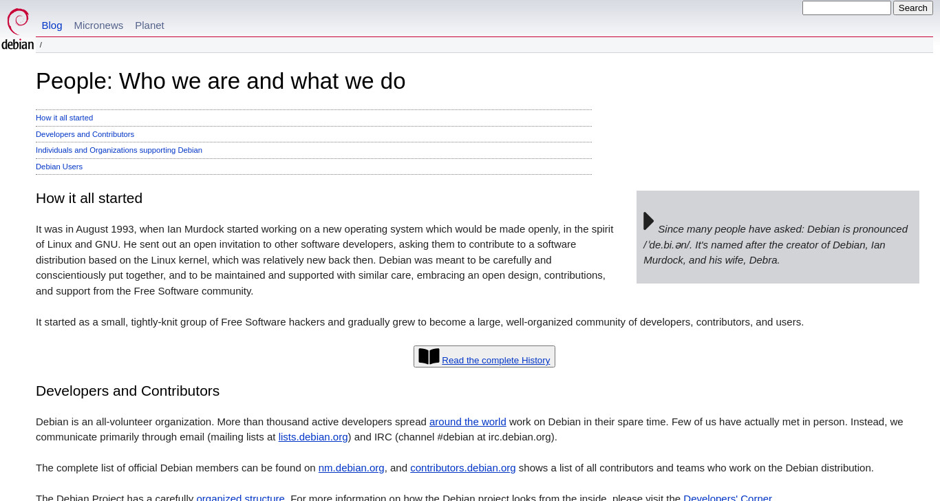Viewport: 940px width, 501px height.
Task: Open the organized structure link
Action: tap(240, 497)
